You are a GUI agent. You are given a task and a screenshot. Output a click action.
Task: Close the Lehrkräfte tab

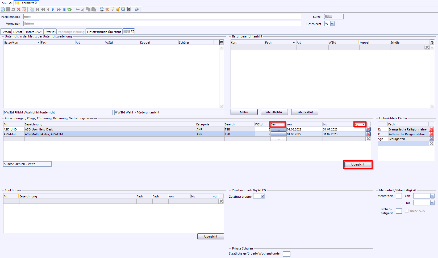[x=36, y=3]
